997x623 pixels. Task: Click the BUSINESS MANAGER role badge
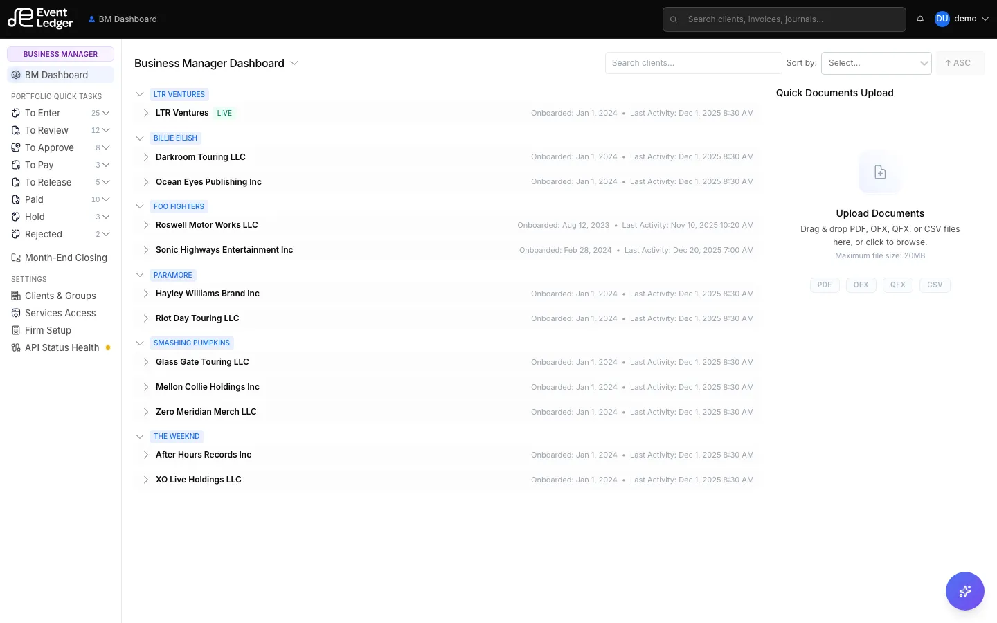pos(60,54)
